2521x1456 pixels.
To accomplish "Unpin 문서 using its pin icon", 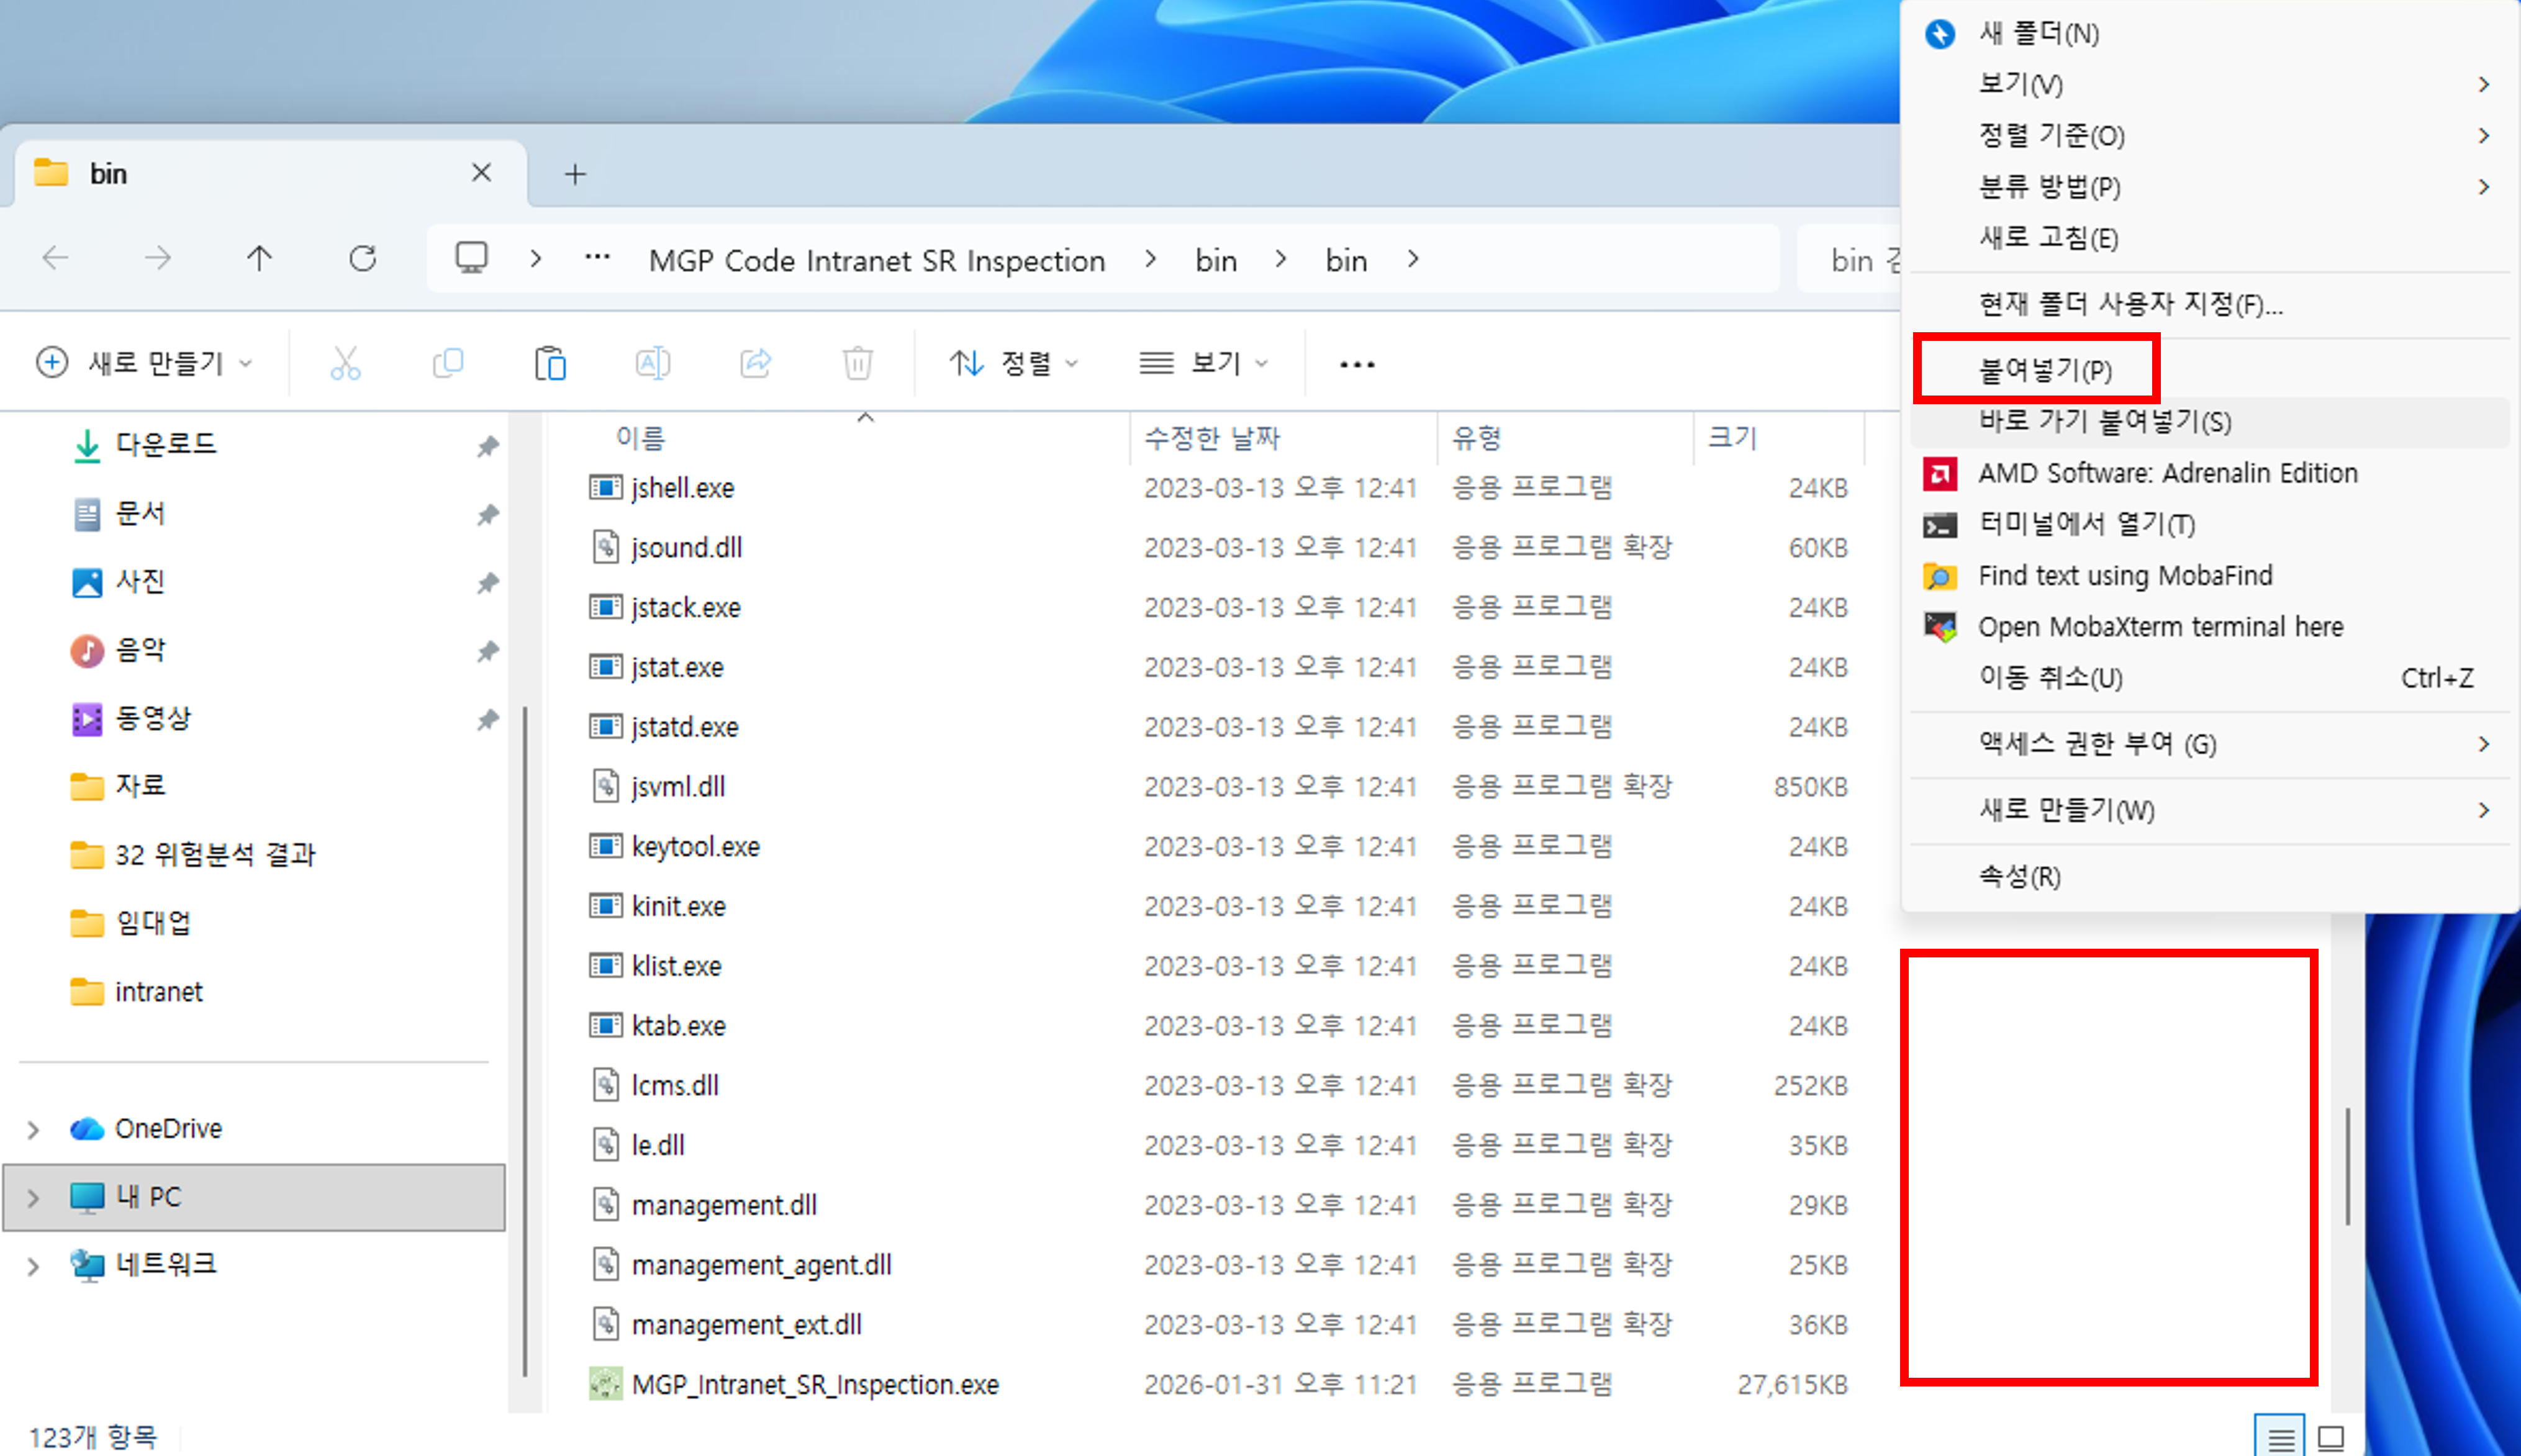I will pos(489,514).
